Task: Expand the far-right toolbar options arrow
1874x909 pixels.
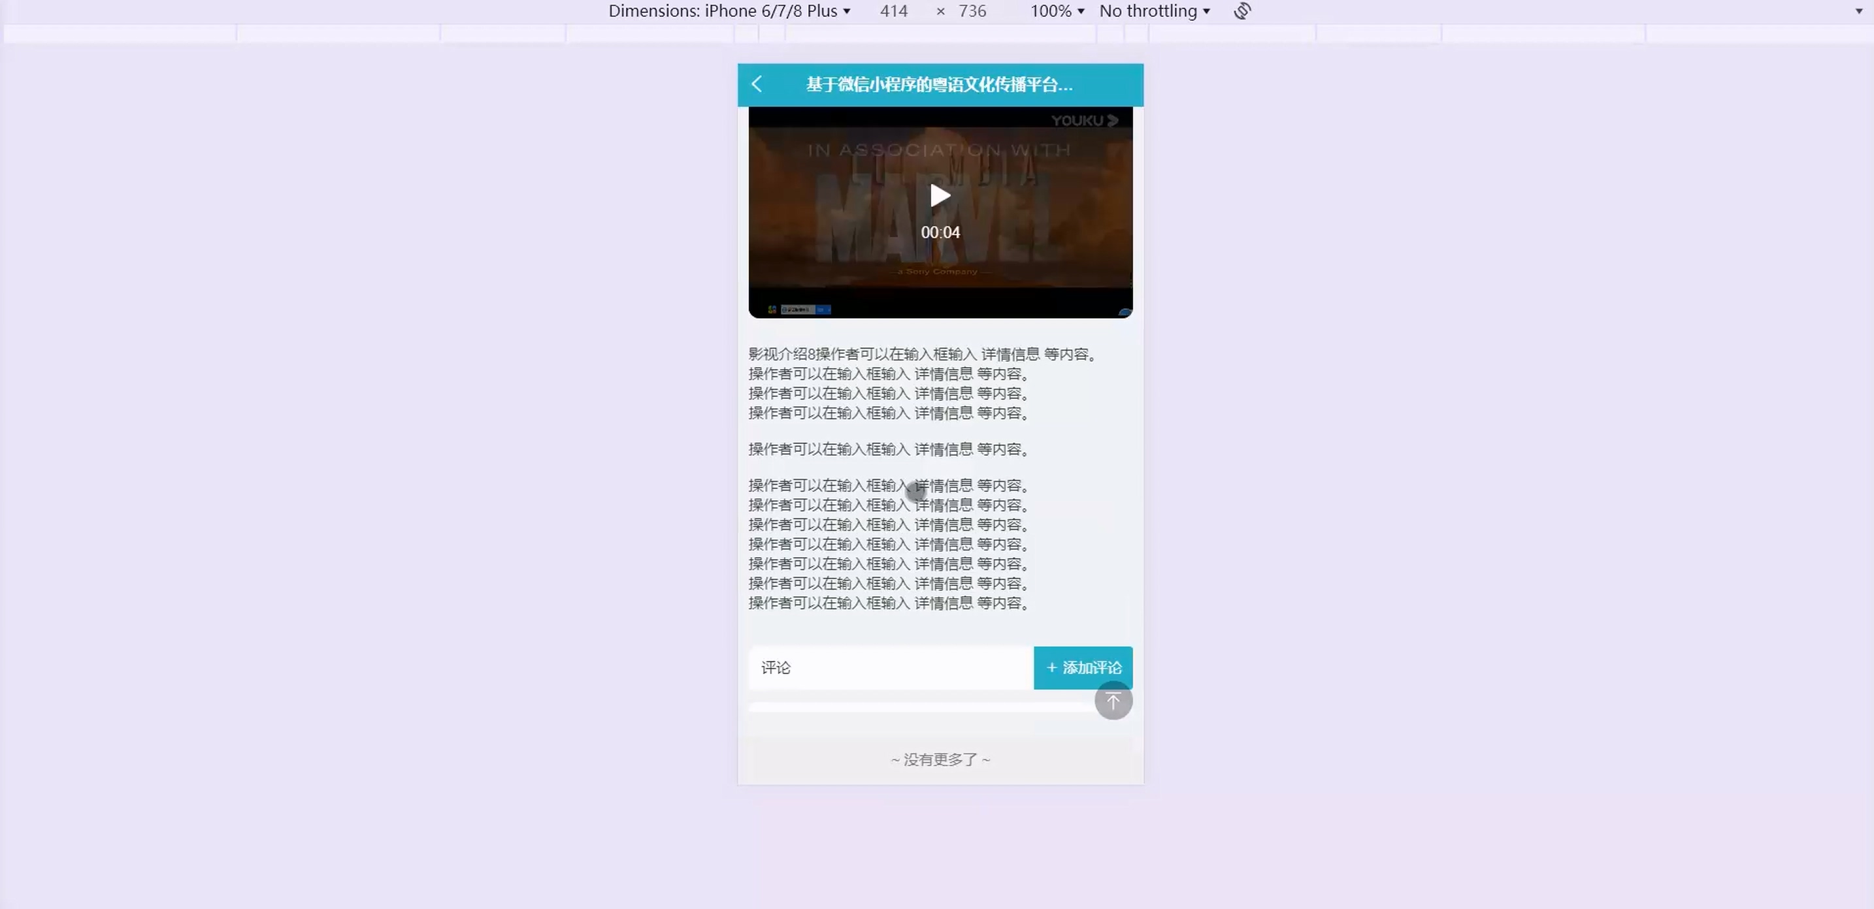Action: (1859, 11)
